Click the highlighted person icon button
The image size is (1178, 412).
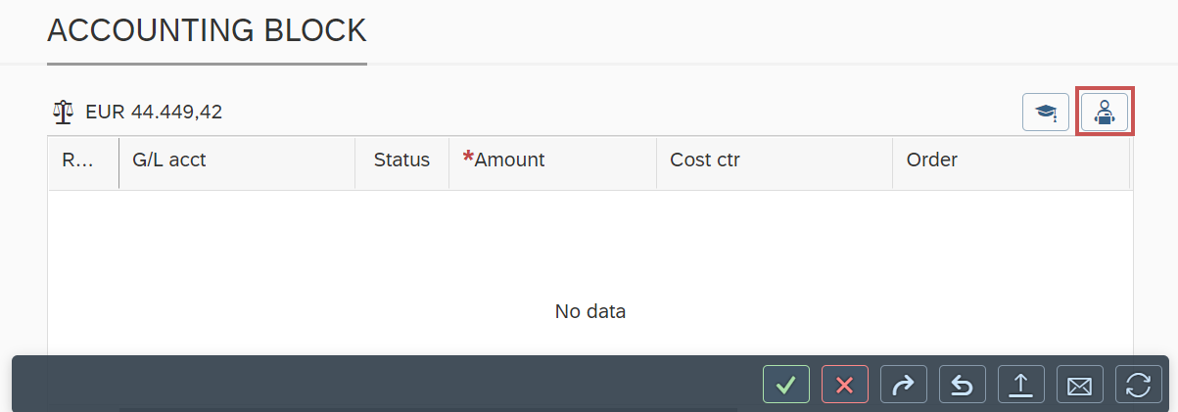pyautogui.click(x=1104, y=112)
